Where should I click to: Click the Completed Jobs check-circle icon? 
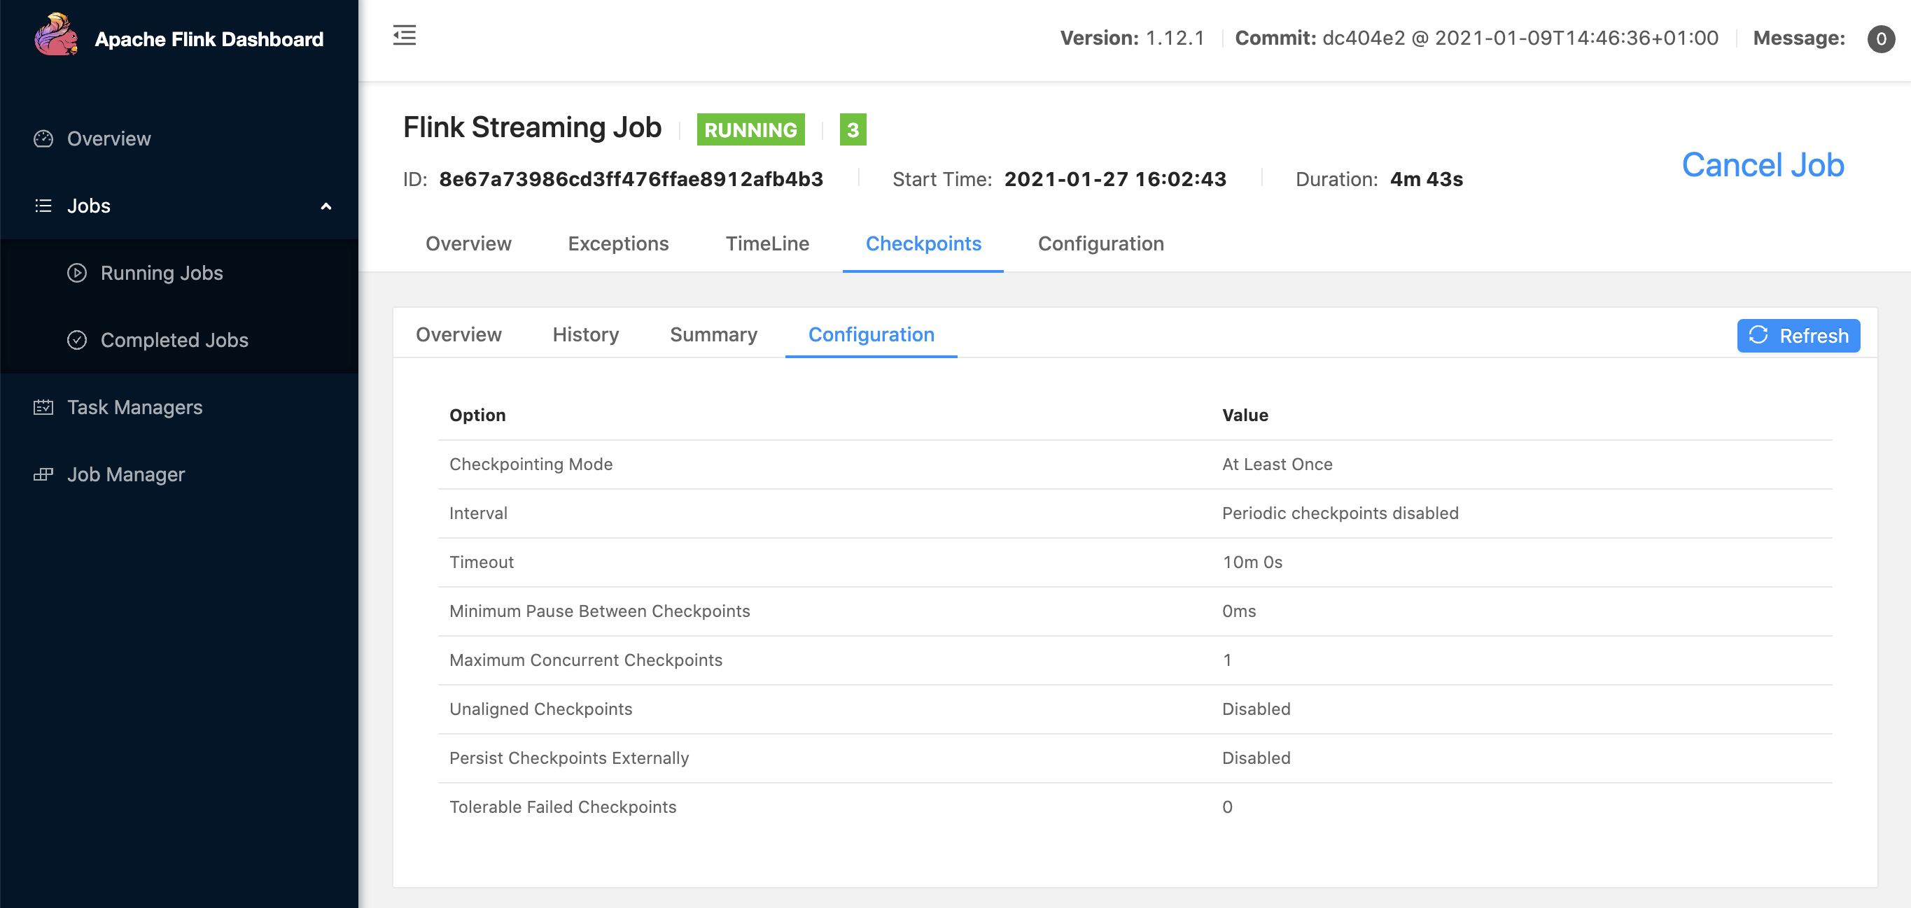point(77,340)
